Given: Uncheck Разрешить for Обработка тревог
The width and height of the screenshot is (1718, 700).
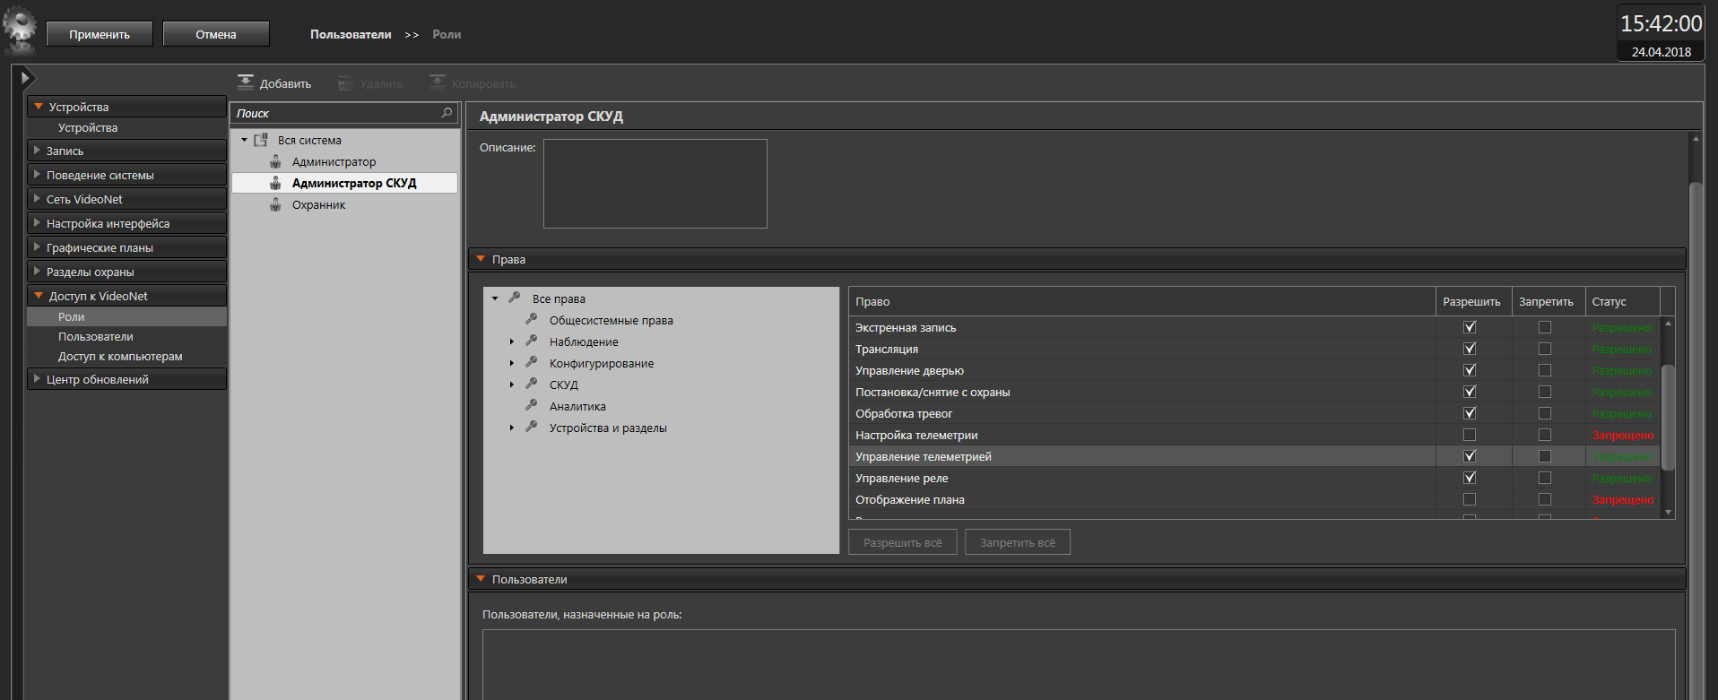Looking at the screenshot, I should [1470, 413].
